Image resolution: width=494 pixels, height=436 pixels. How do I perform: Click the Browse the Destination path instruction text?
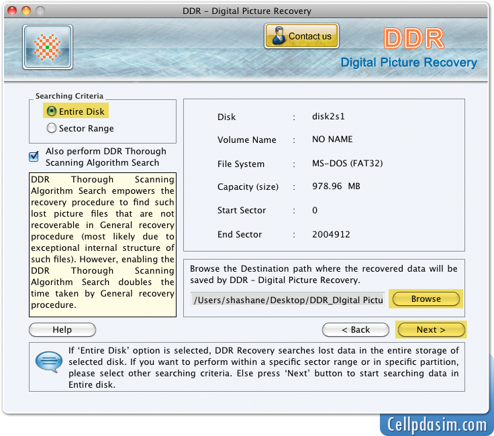pos(324,274)
